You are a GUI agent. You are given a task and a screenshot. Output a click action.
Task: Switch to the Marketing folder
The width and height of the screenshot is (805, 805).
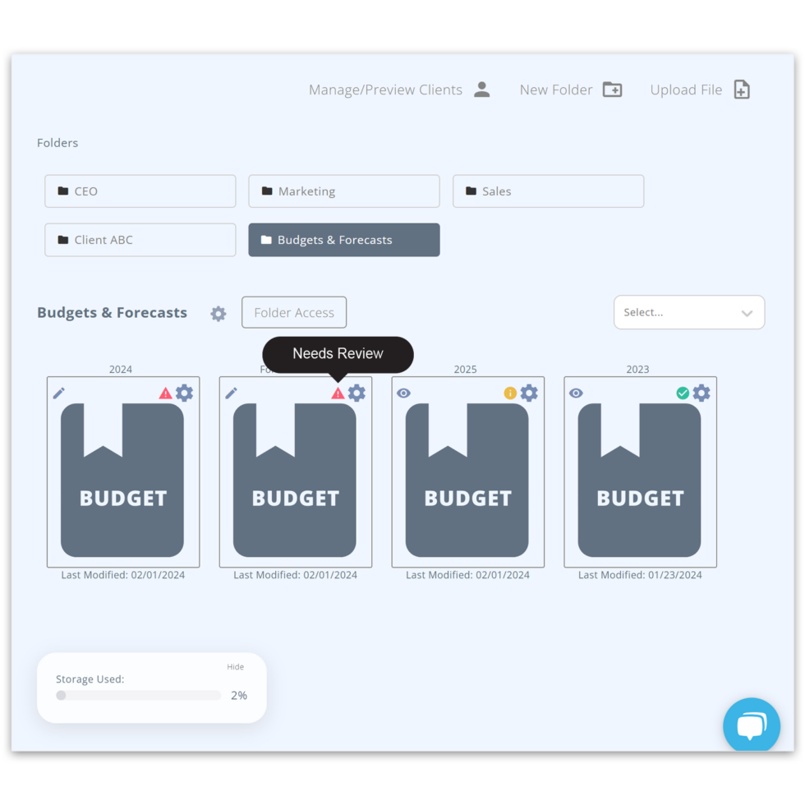pos(343,191)
